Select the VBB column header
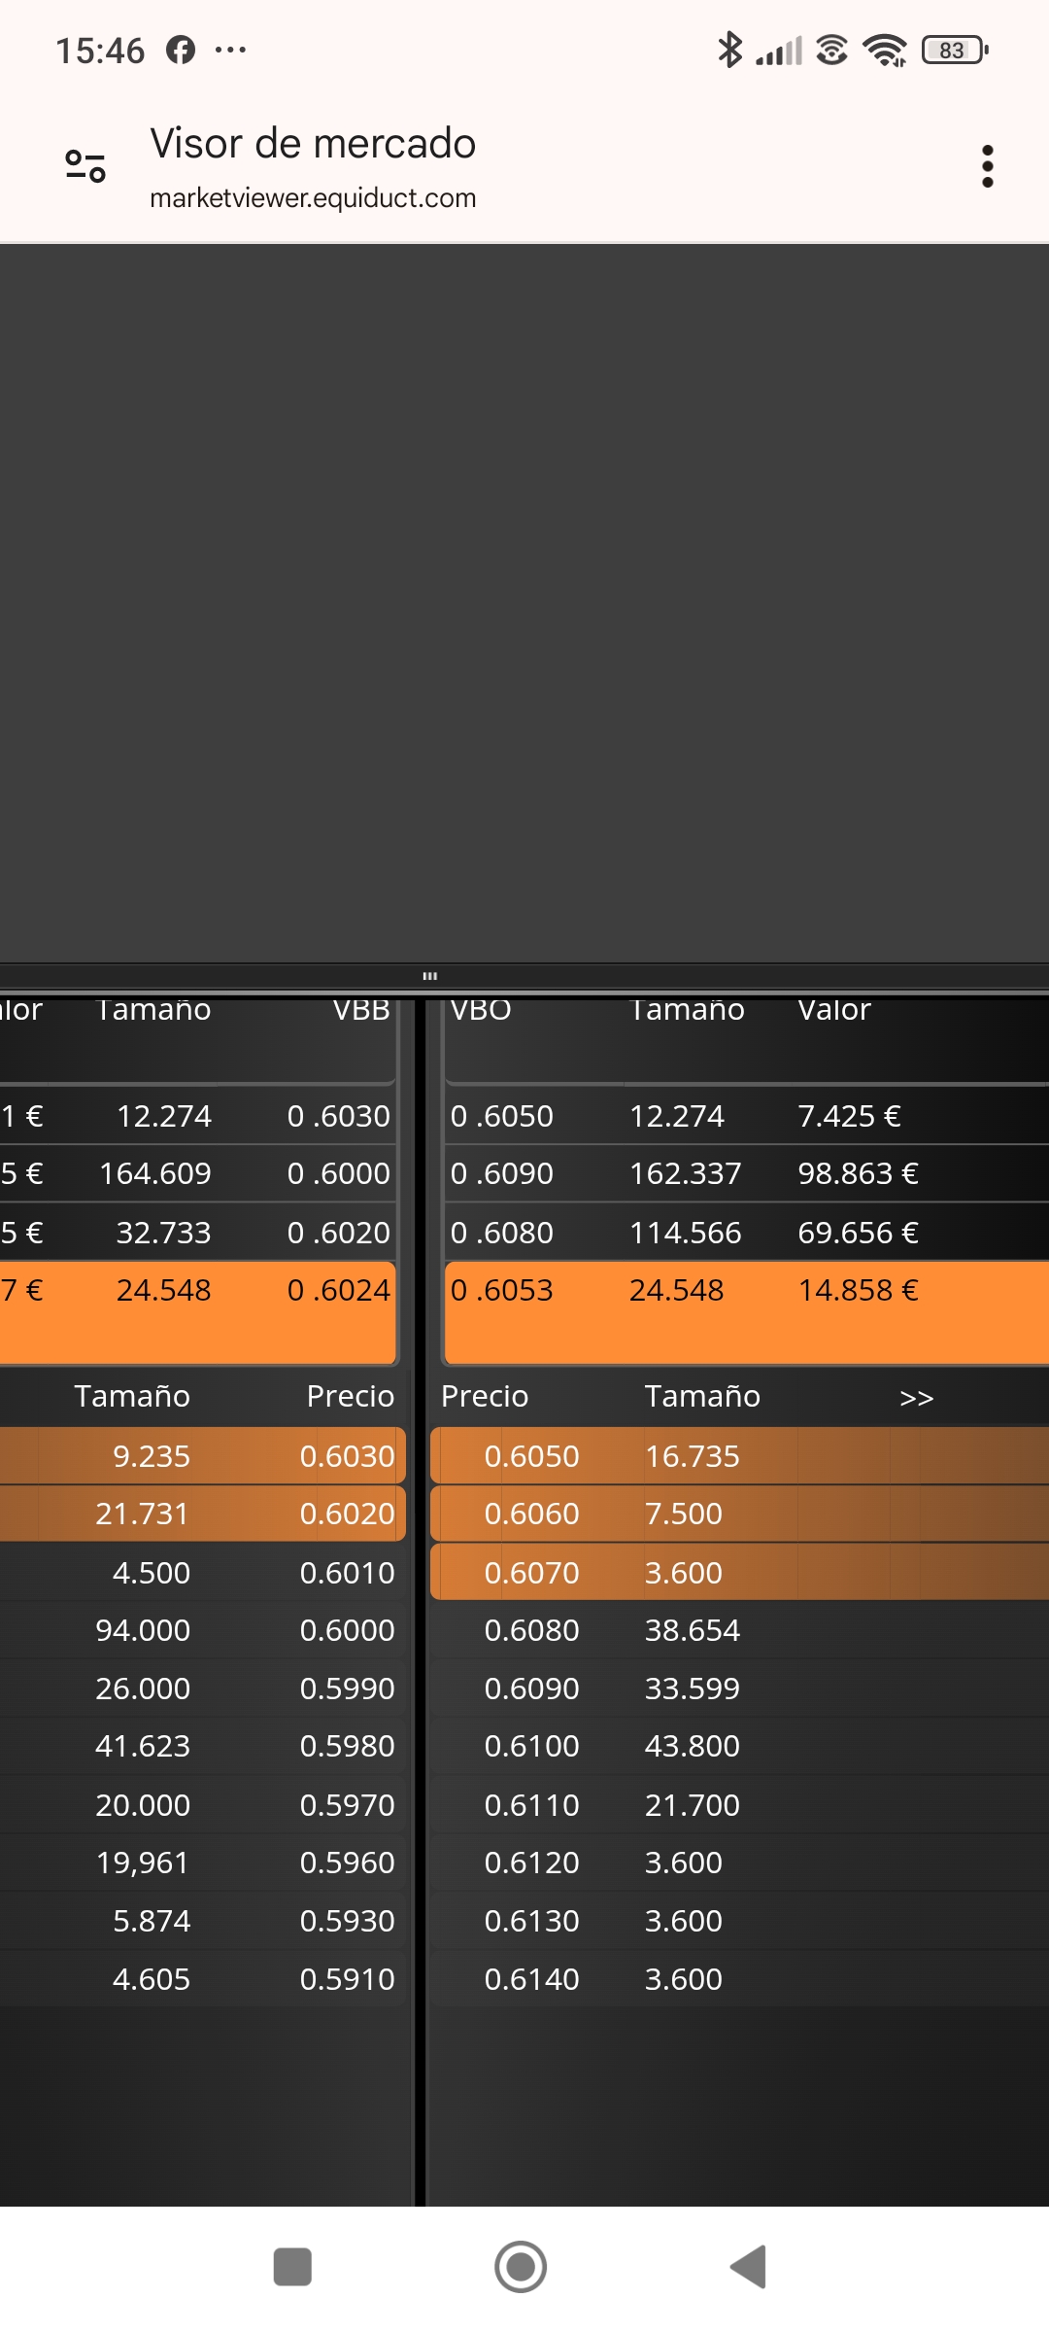1049x2333 pixels. click(x=361, y=1010)
